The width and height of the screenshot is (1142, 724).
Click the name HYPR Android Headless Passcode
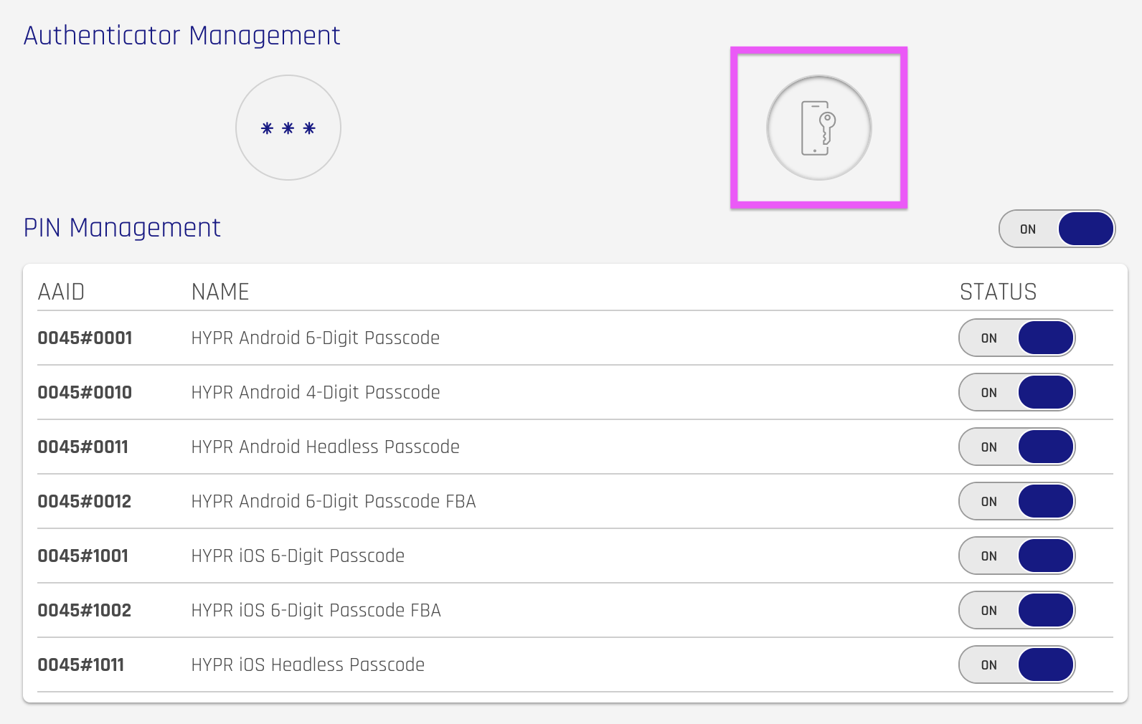[326, 447]
